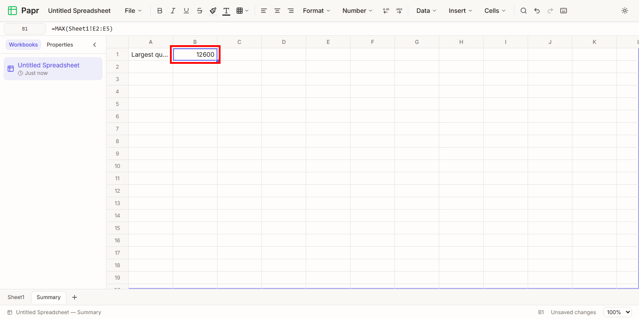639x319 pixels.
Task: Toggle bold formatting
Action: pos(160,11)
